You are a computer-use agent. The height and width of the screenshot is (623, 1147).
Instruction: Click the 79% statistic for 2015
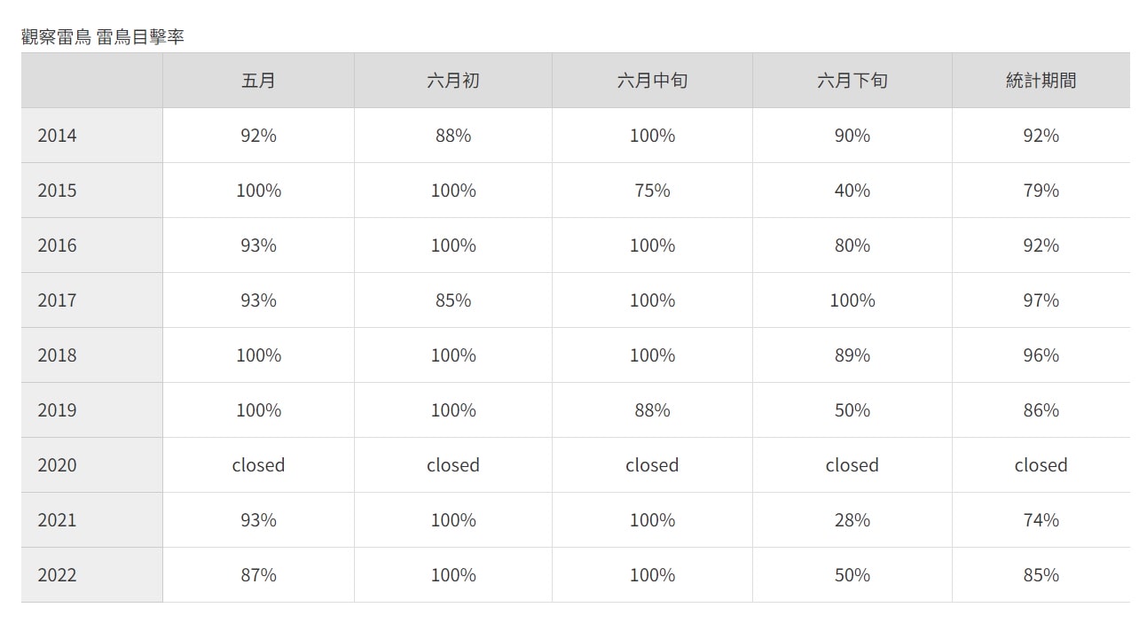pos(1041,191)
